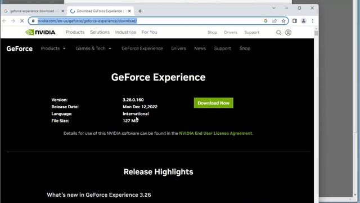Viewport: 360px width, 203px height.
Task: Open GeForce News nav link
Action: pos(200,48)
